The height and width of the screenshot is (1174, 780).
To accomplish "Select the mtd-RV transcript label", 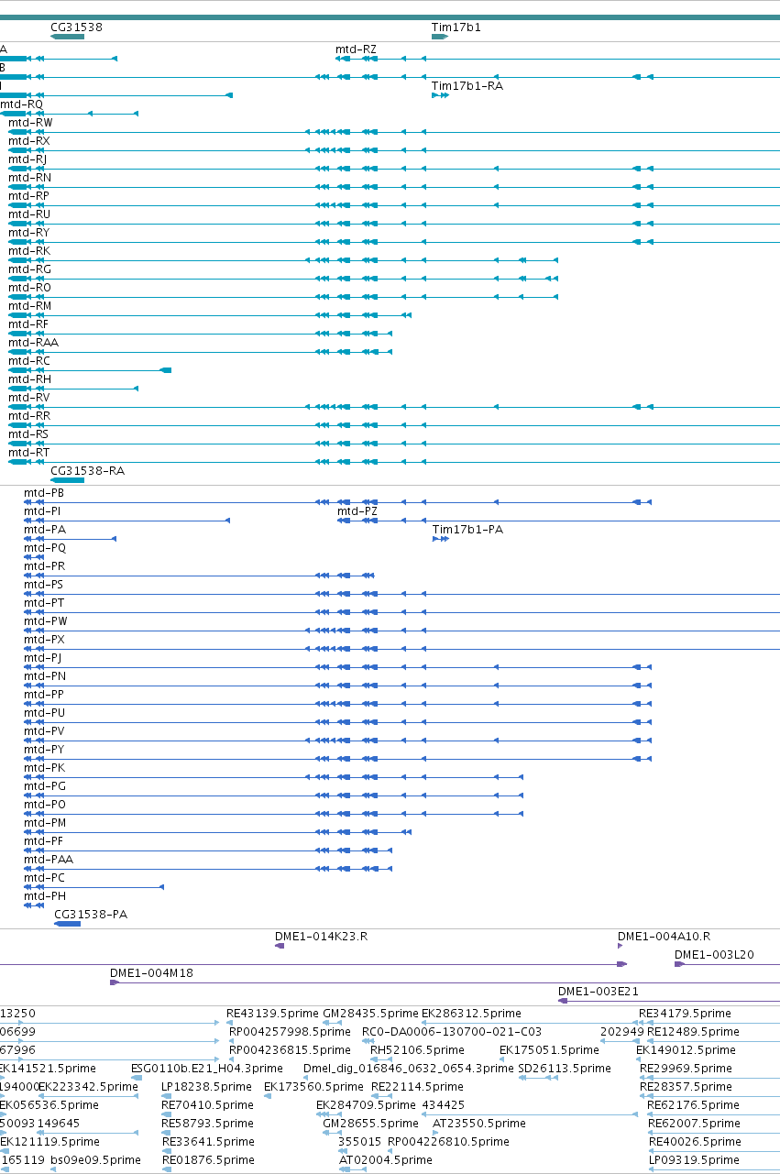I will click(29, 398).
